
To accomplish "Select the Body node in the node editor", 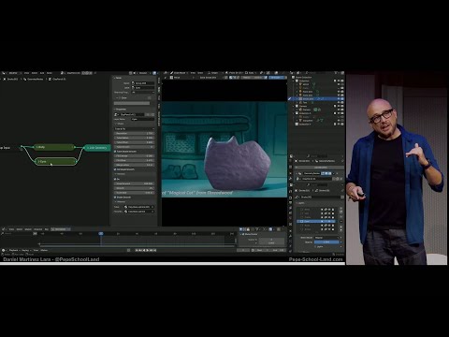I will 54,147.
